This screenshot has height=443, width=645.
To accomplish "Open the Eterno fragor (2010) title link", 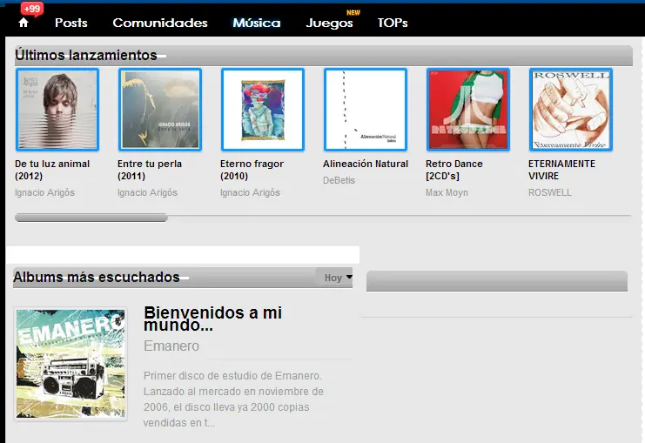I will pos(252,170).
